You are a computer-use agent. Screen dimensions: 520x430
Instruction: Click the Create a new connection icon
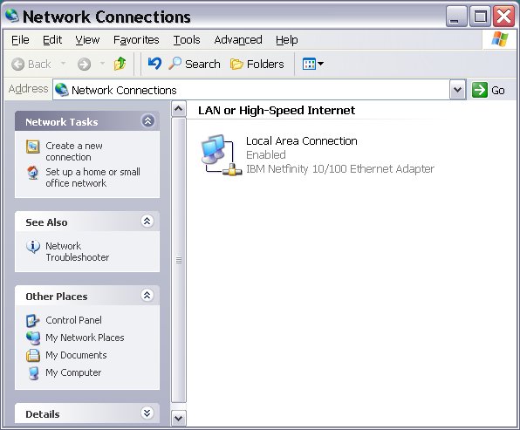(x=33, y=147)
